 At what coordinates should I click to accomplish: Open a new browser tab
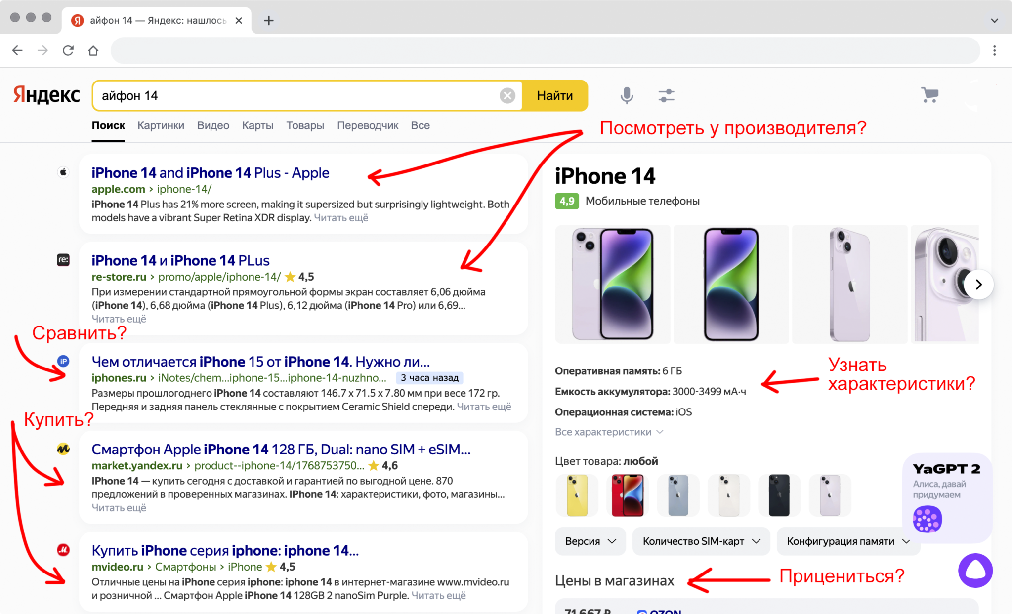point(269,20)
